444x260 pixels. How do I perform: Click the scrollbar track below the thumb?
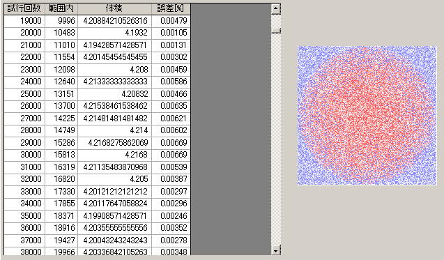pos(276,139)
